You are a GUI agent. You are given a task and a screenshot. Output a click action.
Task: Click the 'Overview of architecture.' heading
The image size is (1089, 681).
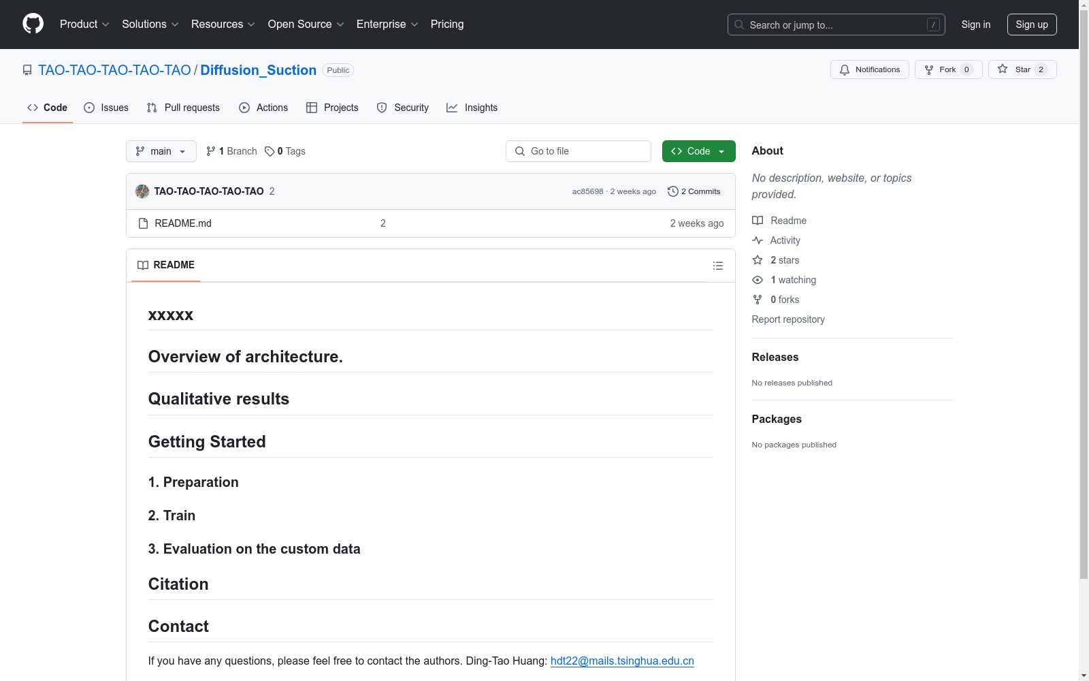tap(246, 356)
